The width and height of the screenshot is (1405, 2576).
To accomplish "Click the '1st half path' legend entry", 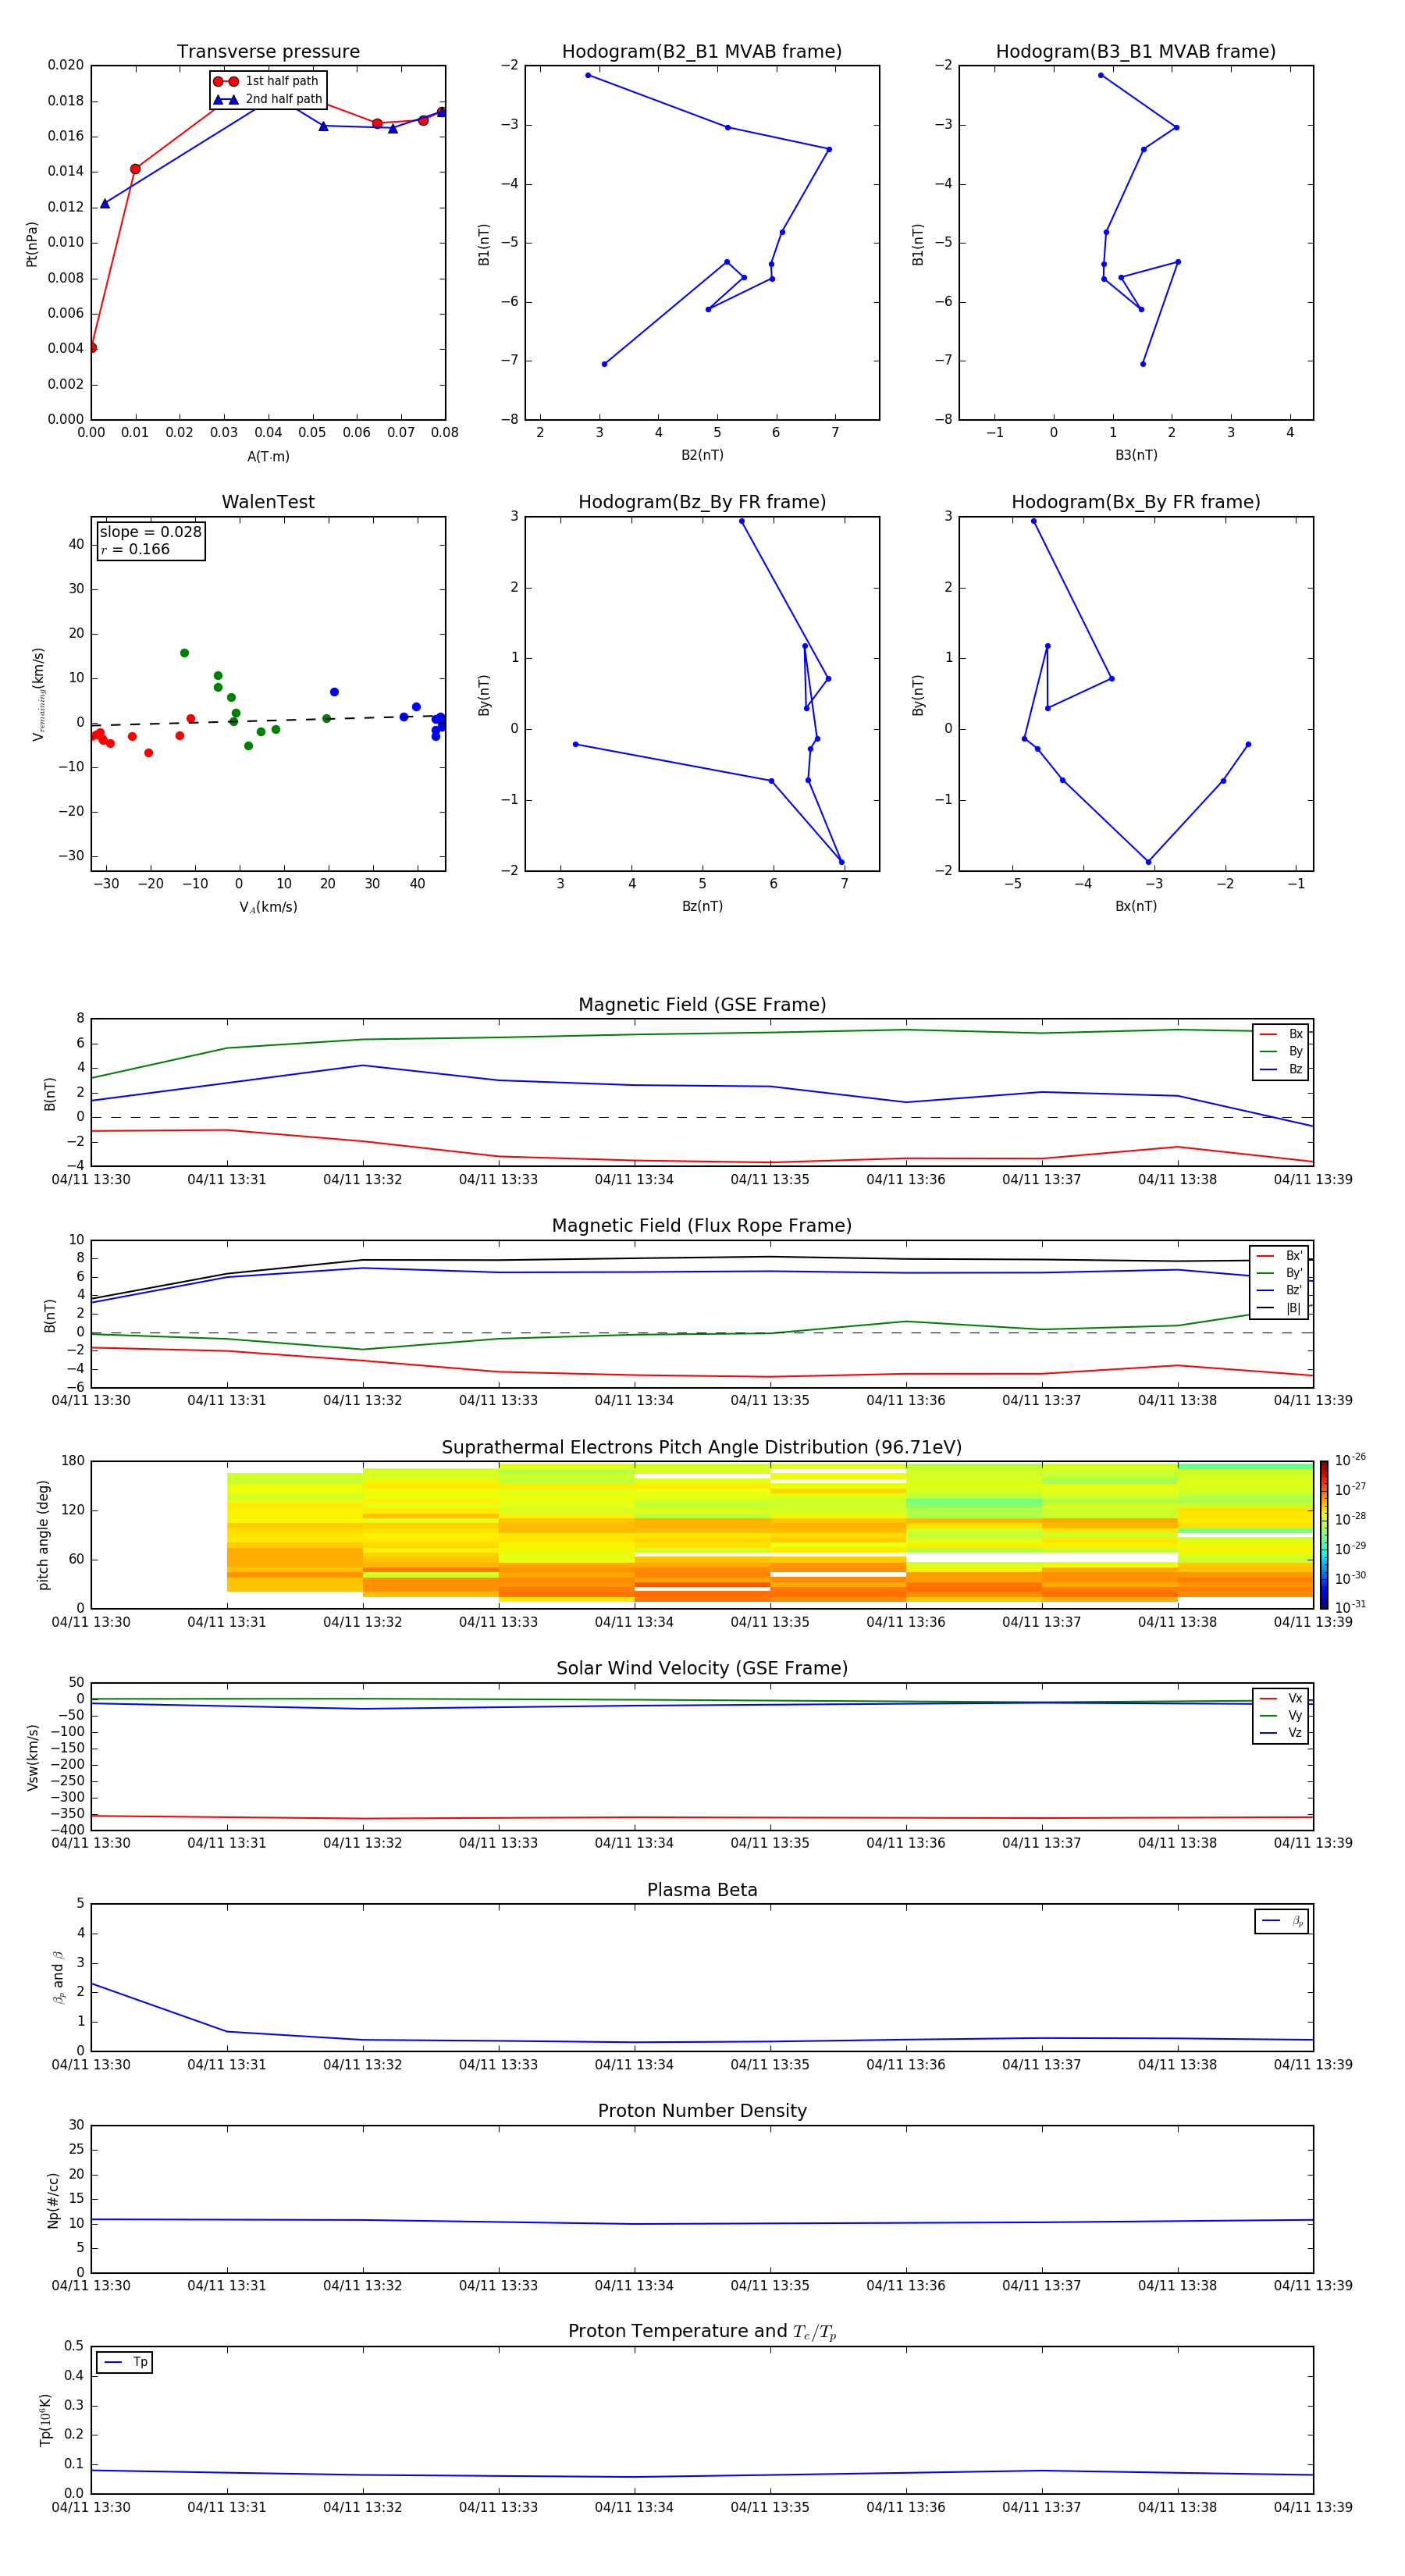I will (267, 81).
